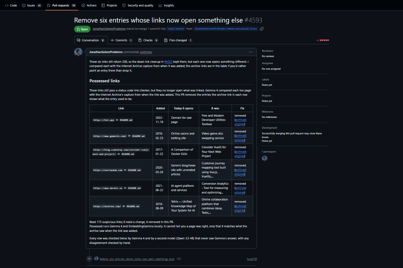Open the referenced pull request #4322

(168, 62)
